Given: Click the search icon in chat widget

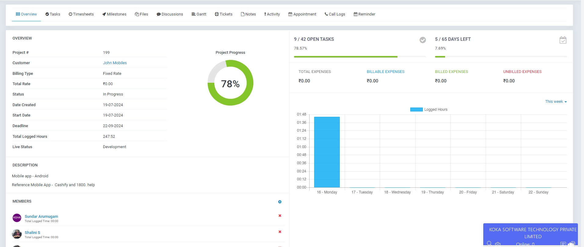Looking at the screenshot, I should (x=489, y=243).
